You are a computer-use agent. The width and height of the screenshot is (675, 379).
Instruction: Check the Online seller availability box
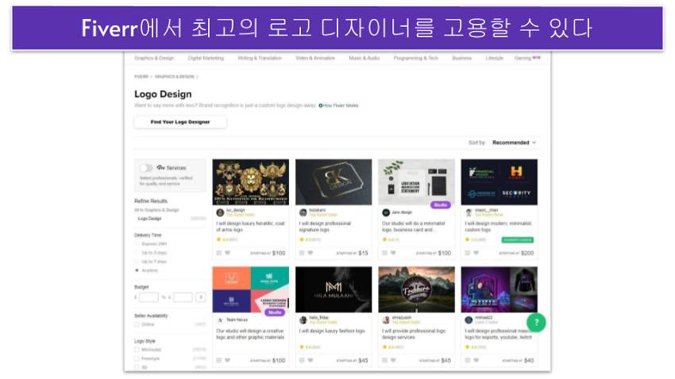click(x=137, y=324)
